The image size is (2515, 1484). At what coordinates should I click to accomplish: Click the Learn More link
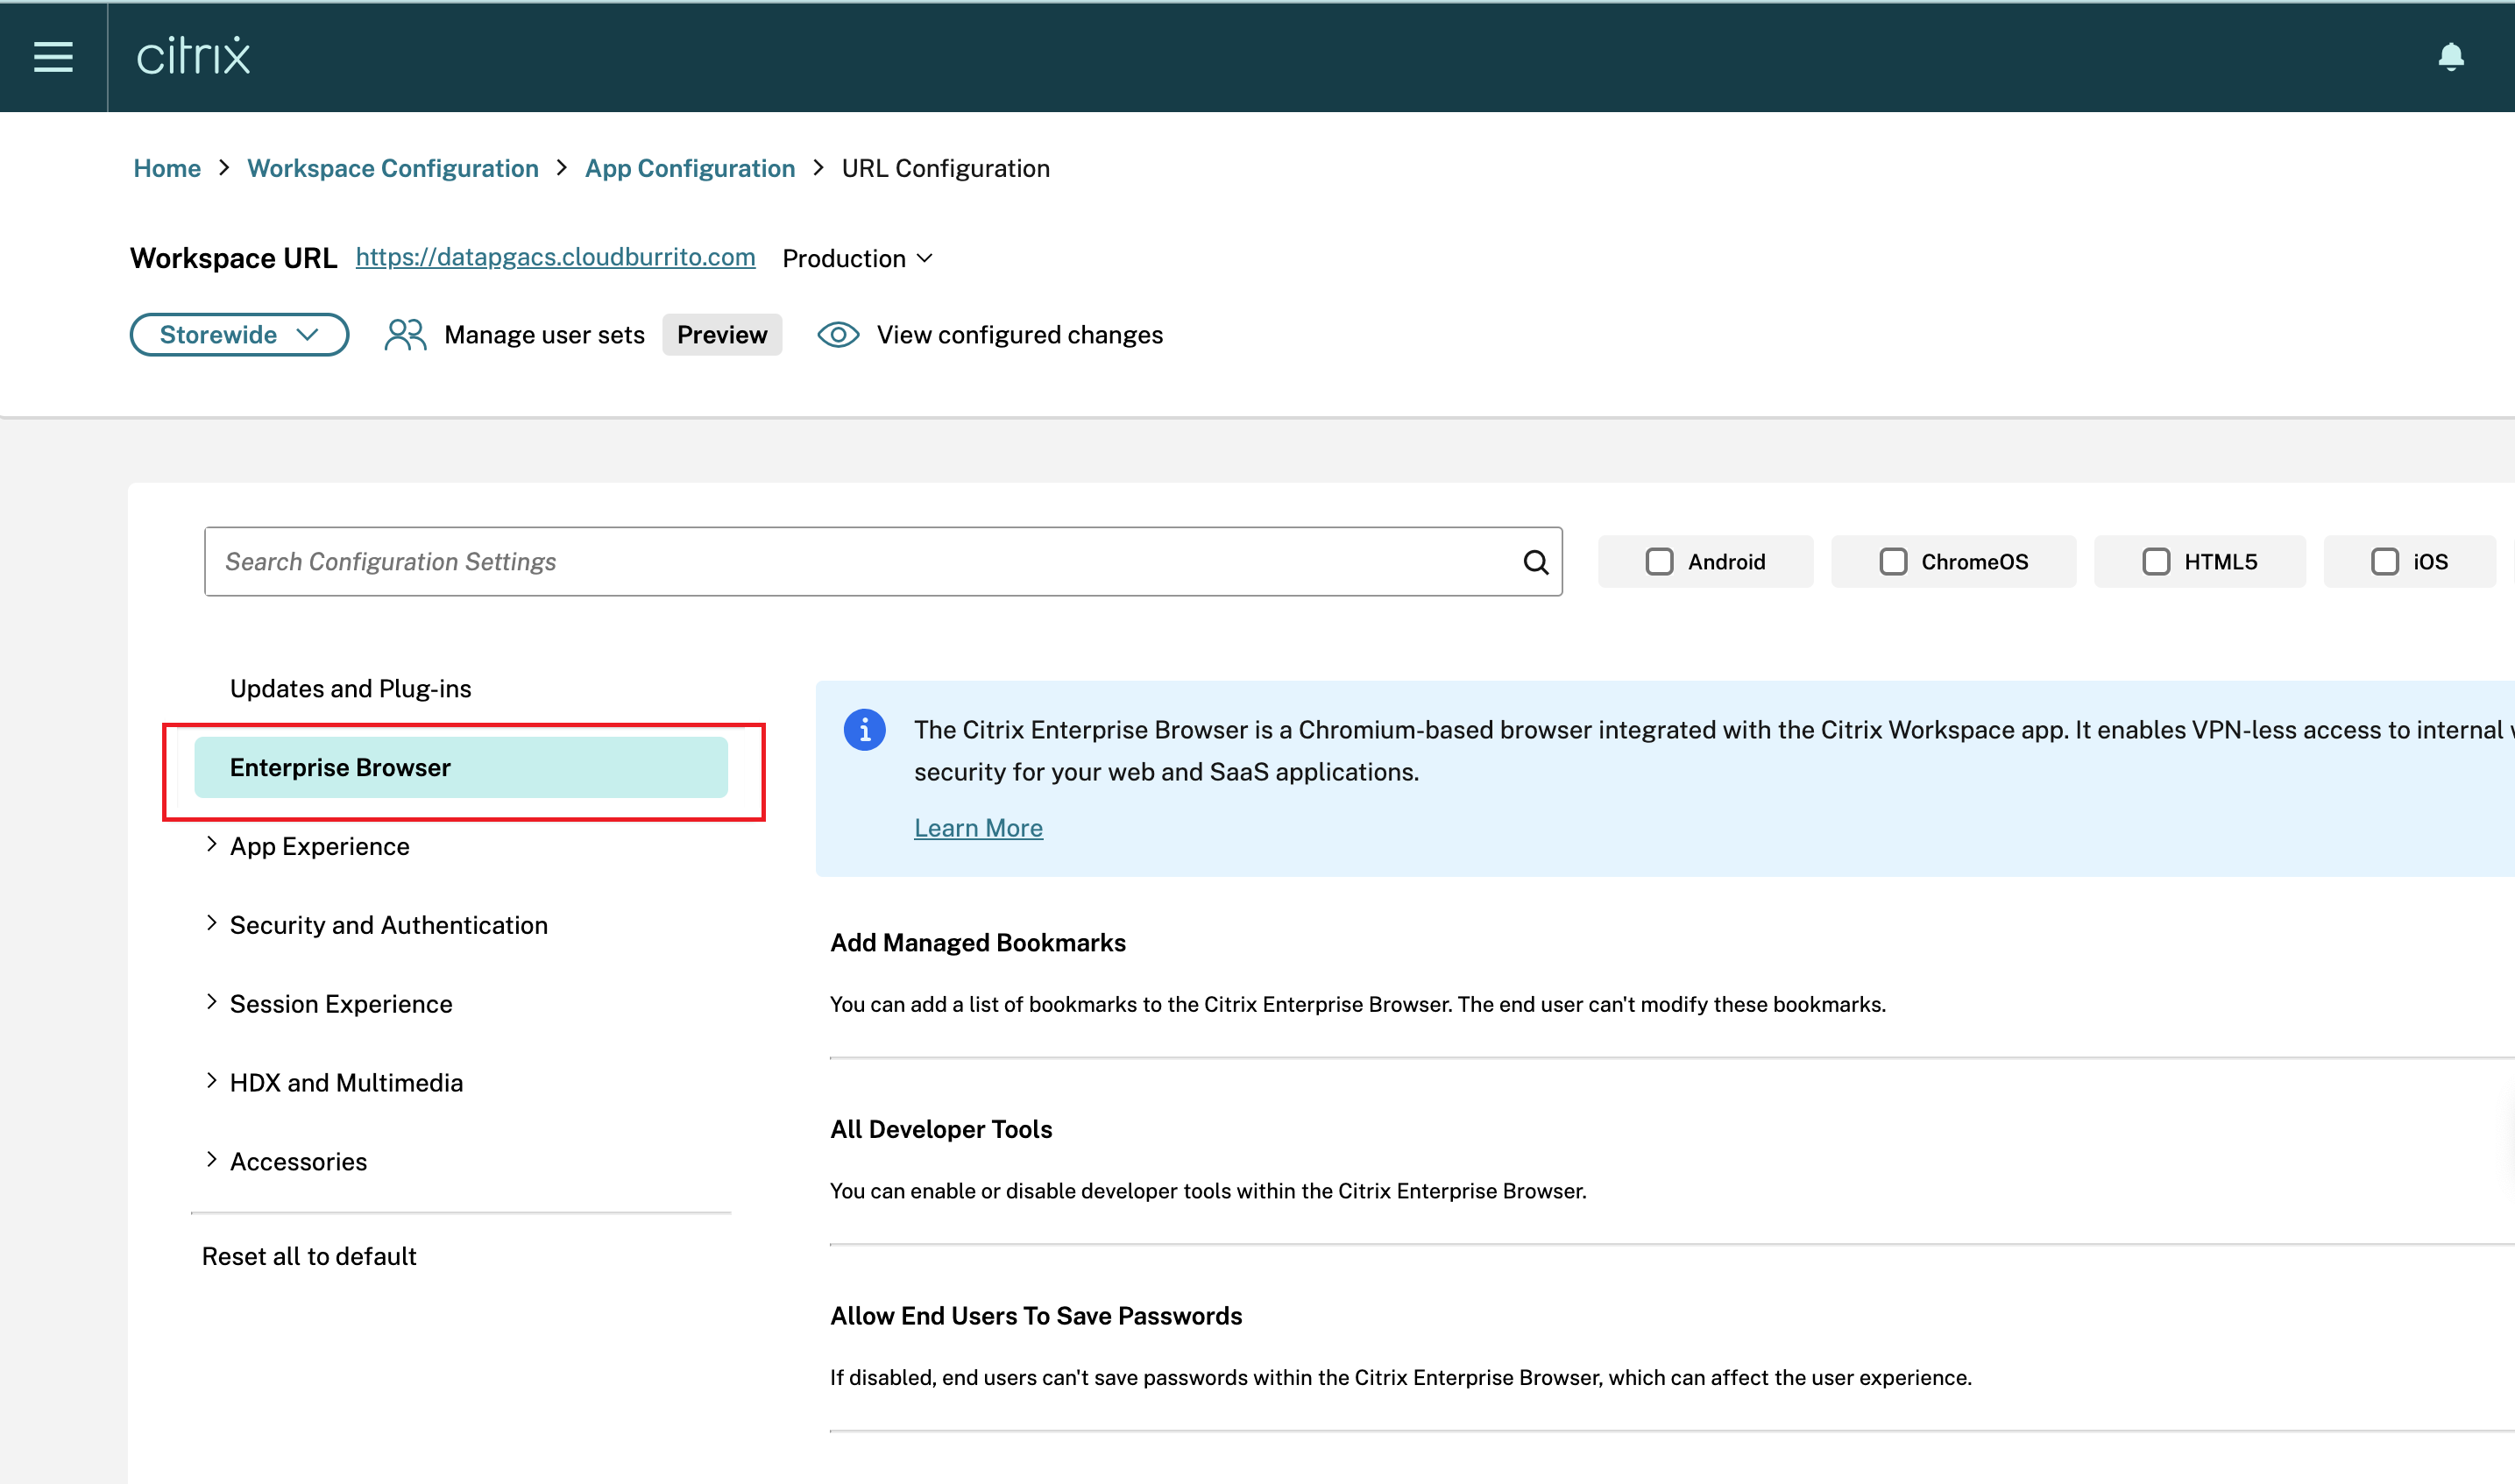tap(977, 825)
